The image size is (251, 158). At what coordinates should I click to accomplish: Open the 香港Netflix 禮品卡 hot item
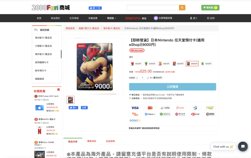[x=47, y=119]
